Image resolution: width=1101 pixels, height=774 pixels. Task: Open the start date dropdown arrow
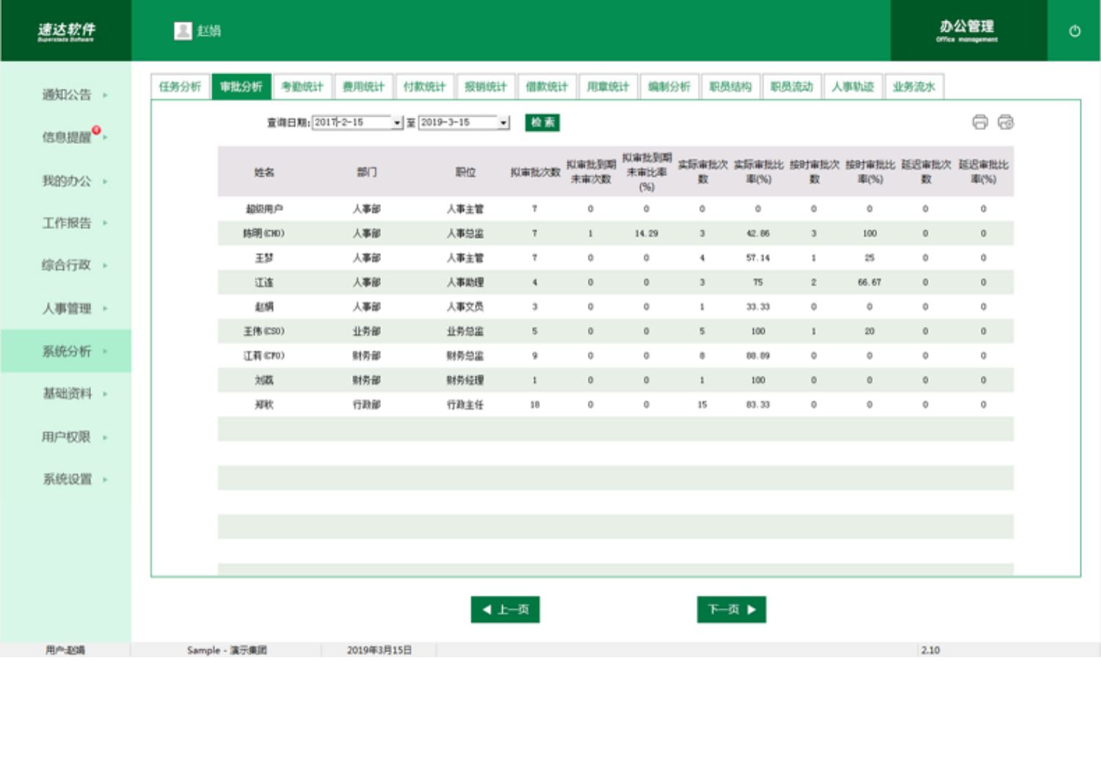397,123
